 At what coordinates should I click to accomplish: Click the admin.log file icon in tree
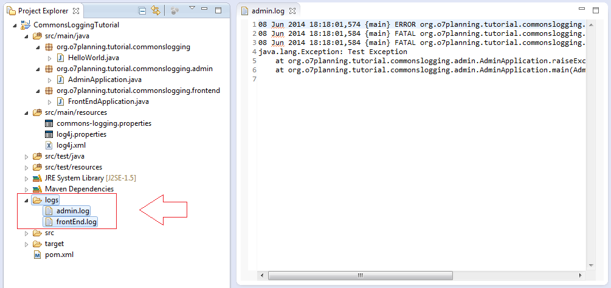click(49, 211)
